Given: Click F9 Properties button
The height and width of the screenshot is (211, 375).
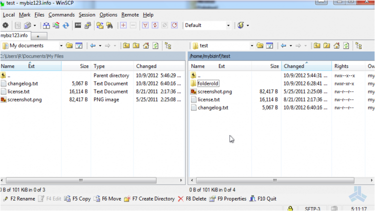Looking at the screenshot, I should point(227,199).
